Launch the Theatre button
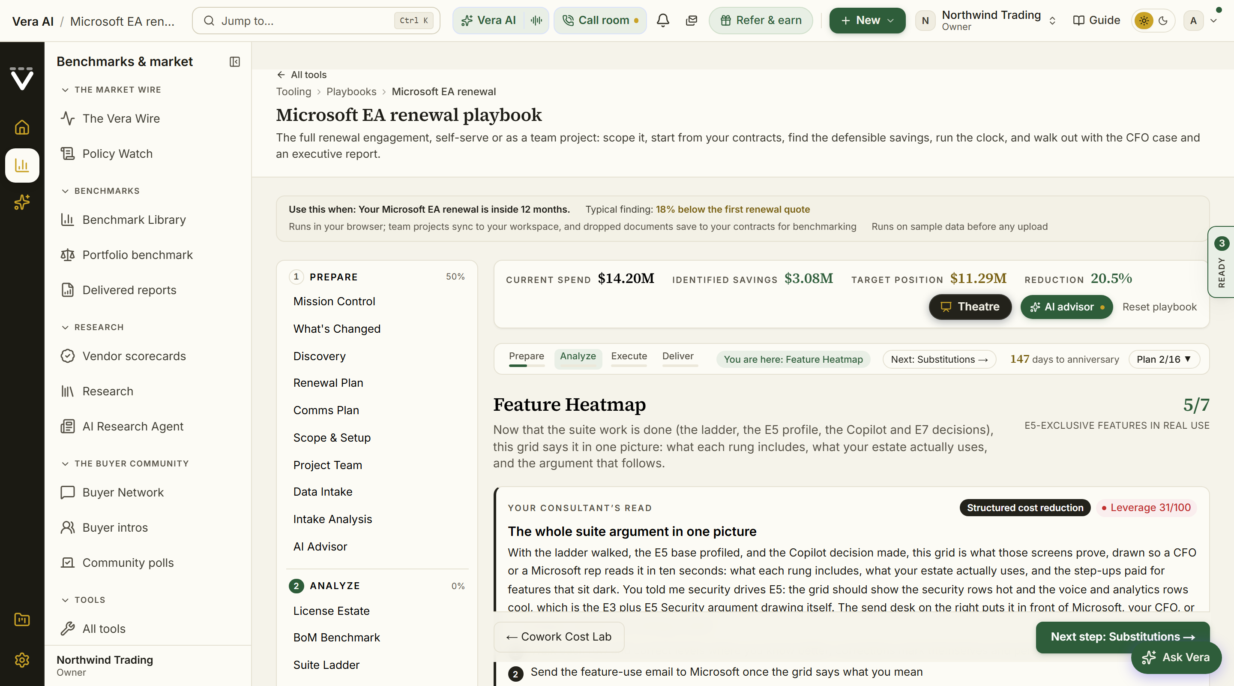The image size is (1234, 686). tap(970, 307)
